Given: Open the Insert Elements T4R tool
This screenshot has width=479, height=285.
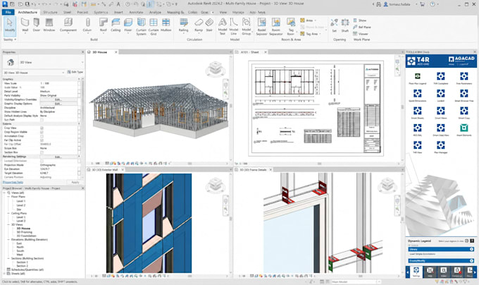Looking at the screenshot, I should [464, 130].
